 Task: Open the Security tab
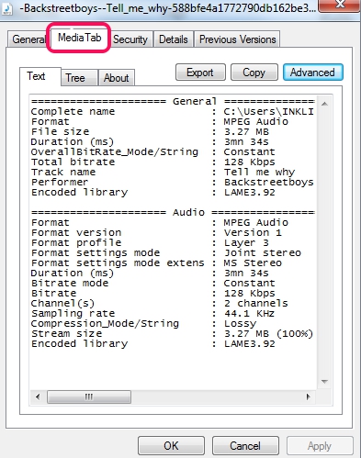(130, 39)
